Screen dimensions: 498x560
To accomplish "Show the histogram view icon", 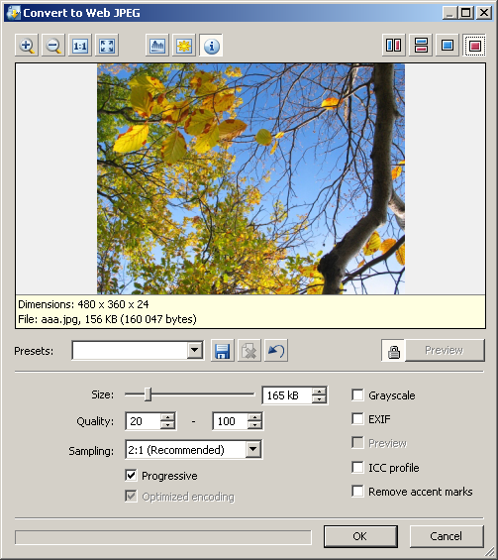I will (157, 46).
